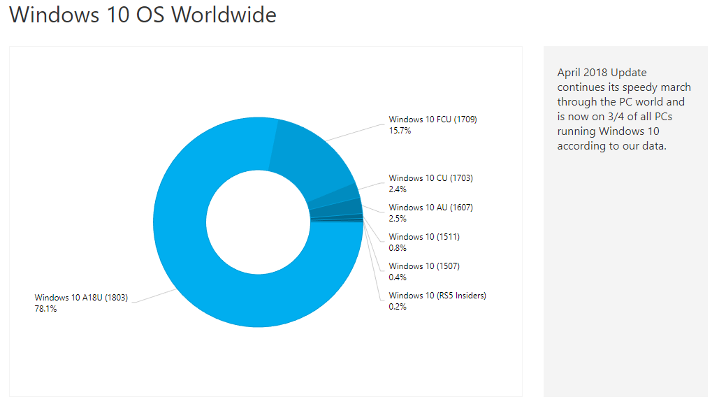Click the "0.4%" value
This screenshot has height=420, width=719.
398,277
